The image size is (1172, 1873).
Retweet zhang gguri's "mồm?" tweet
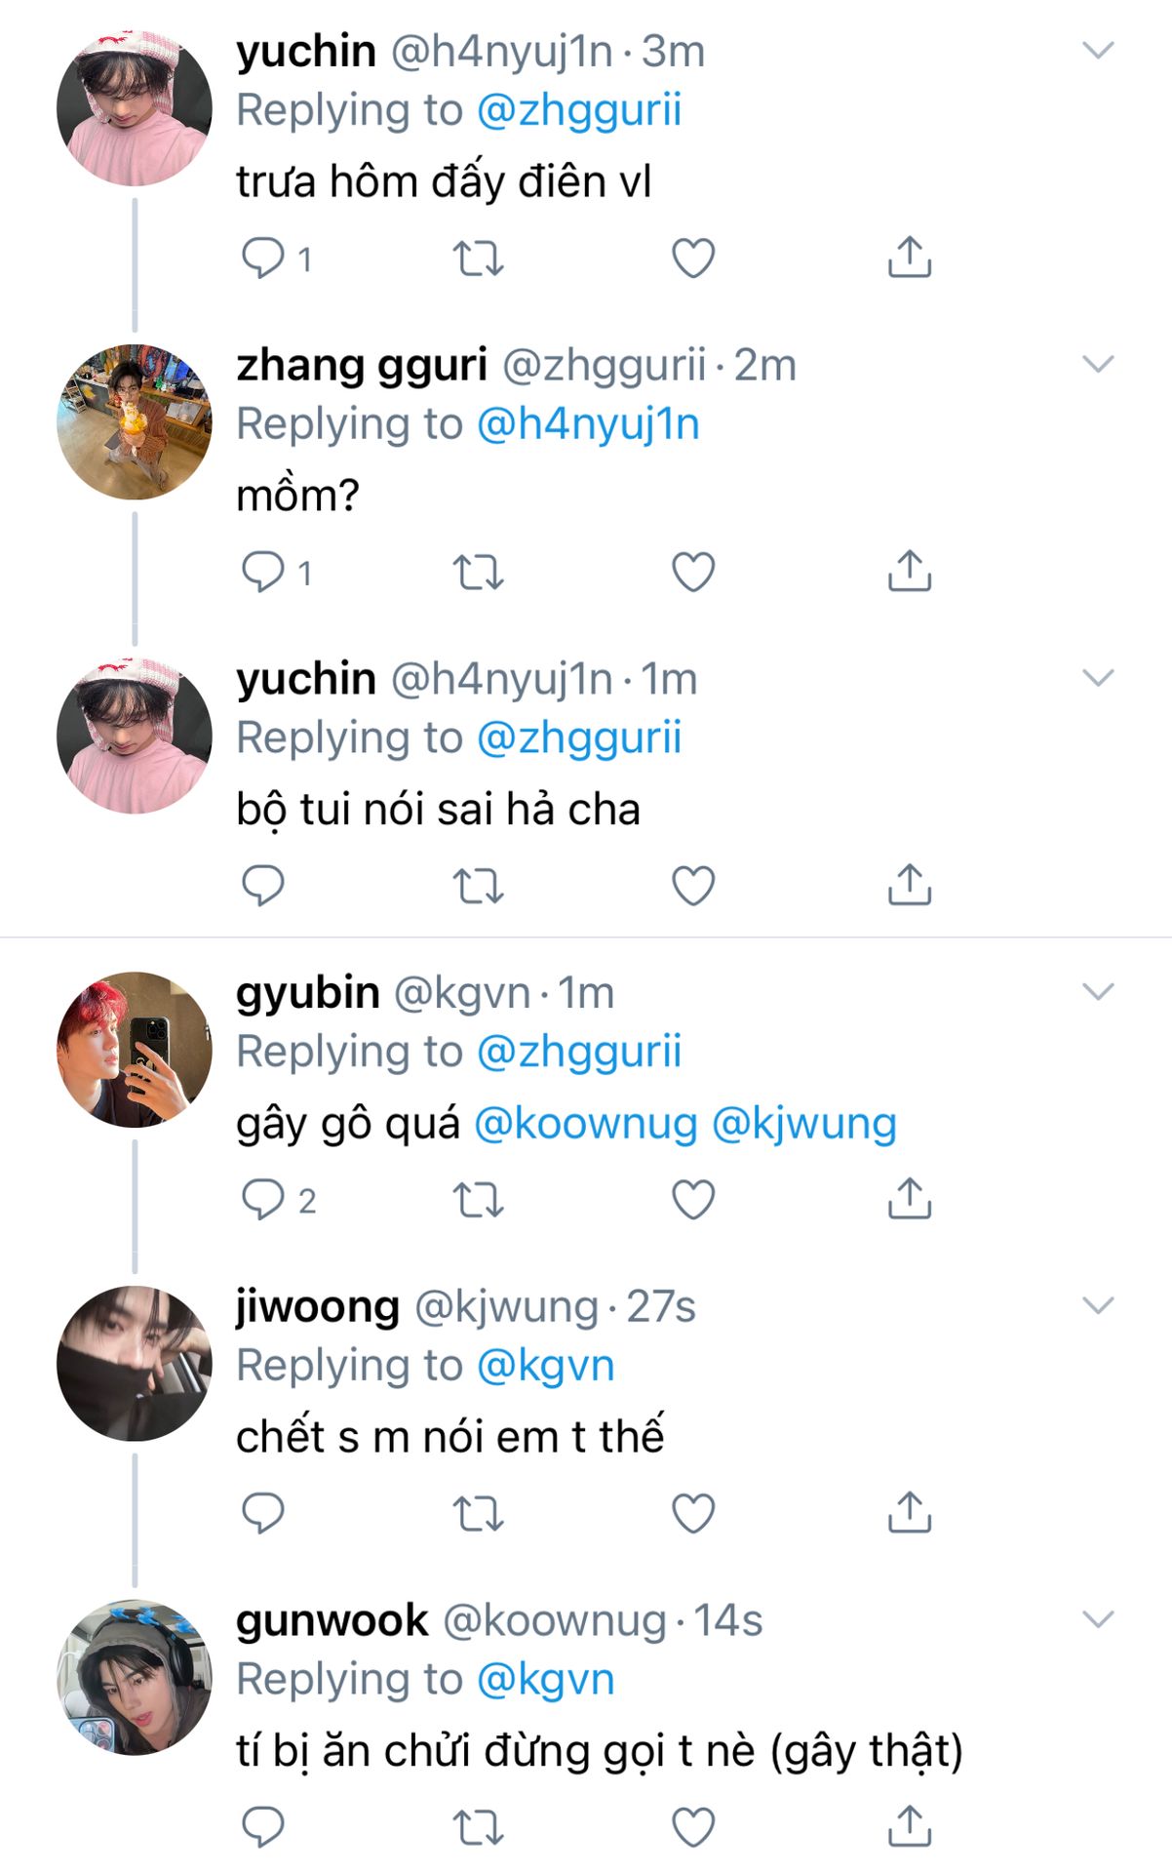478,573
